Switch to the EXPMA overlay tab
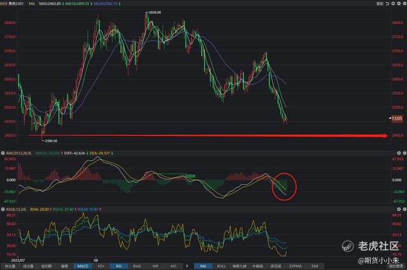The width and height of the screenshot is (407, 270). pyautogui.click(x=296, y=266)
